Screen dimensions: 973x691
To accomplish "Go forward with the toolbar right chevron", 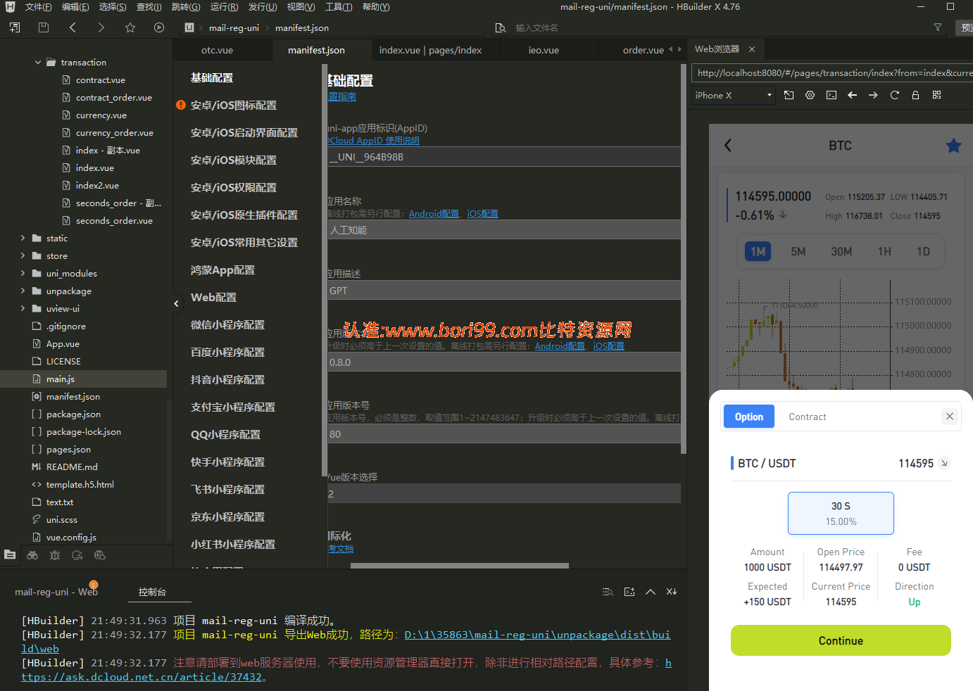I will 101,27.
